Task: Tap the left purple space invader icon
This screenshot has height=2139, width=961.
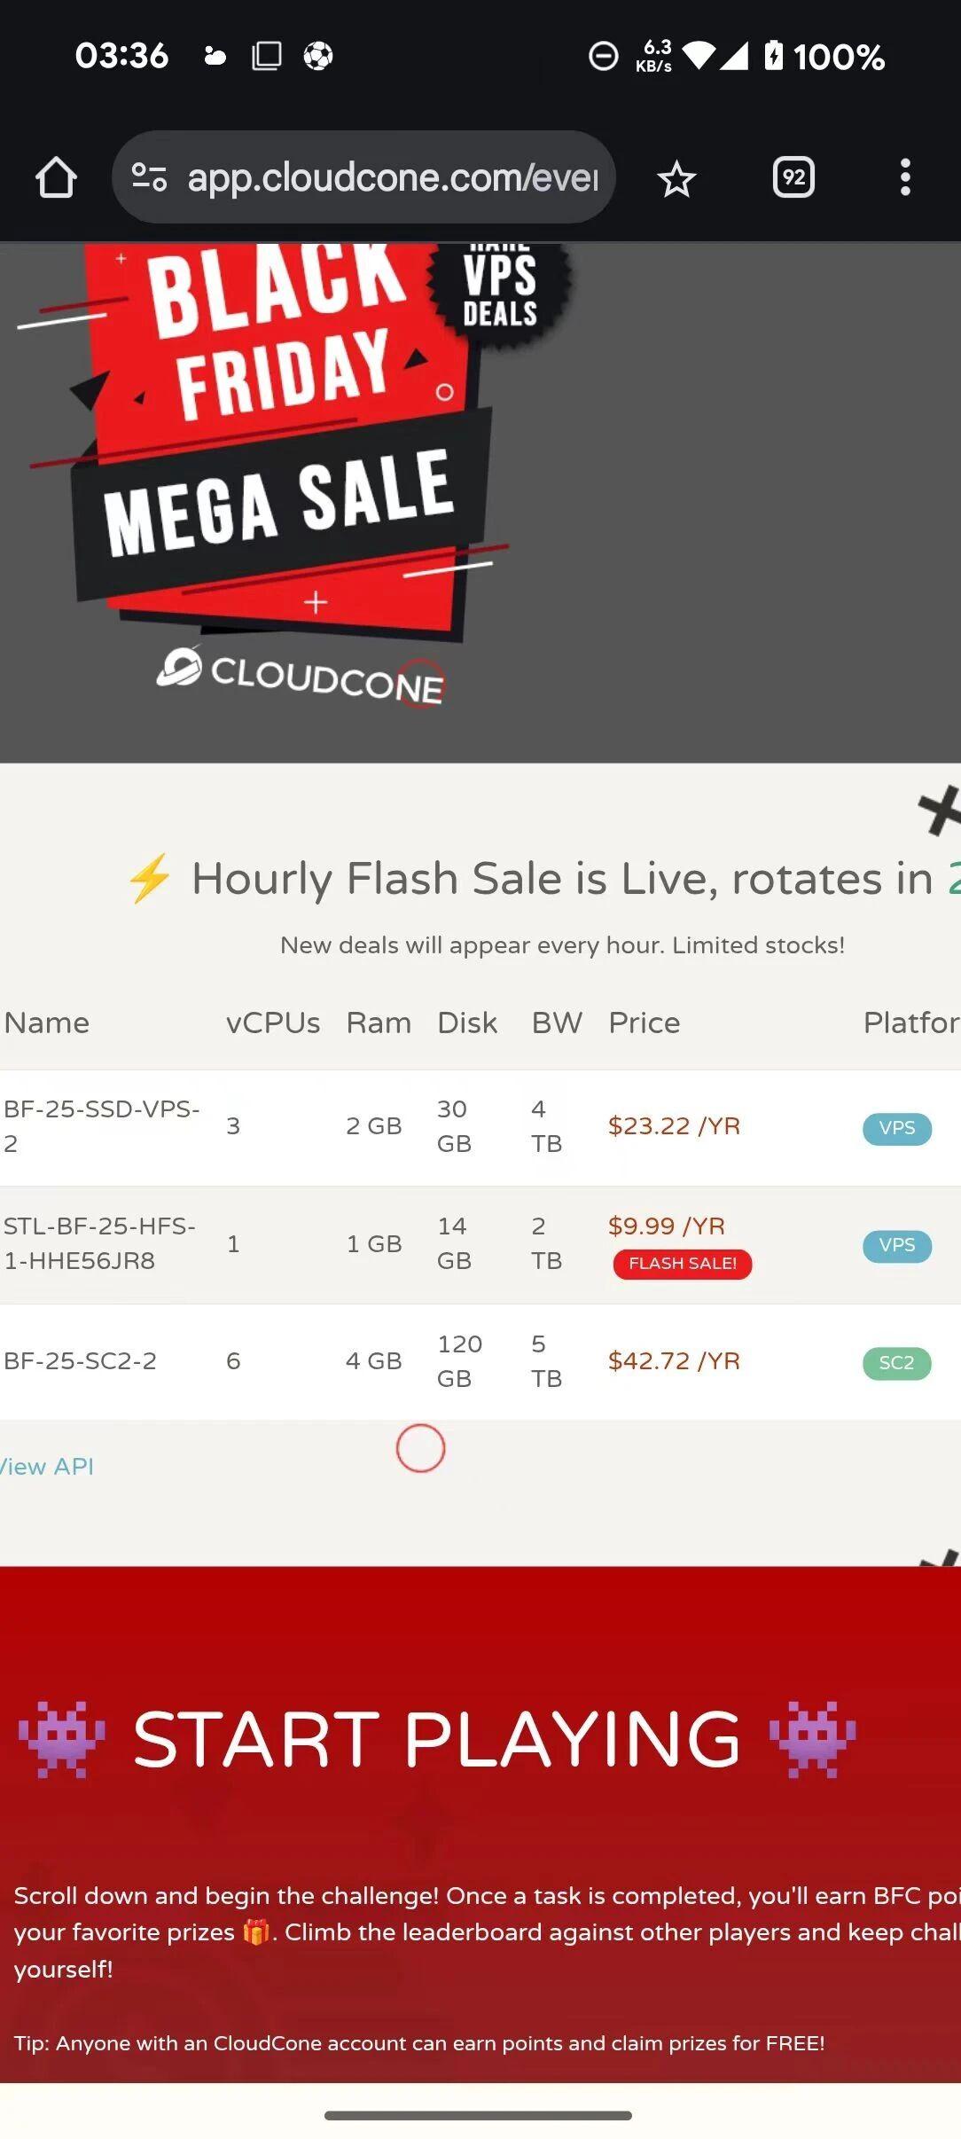Action: pyautogui.click(x=62, y=1739)
